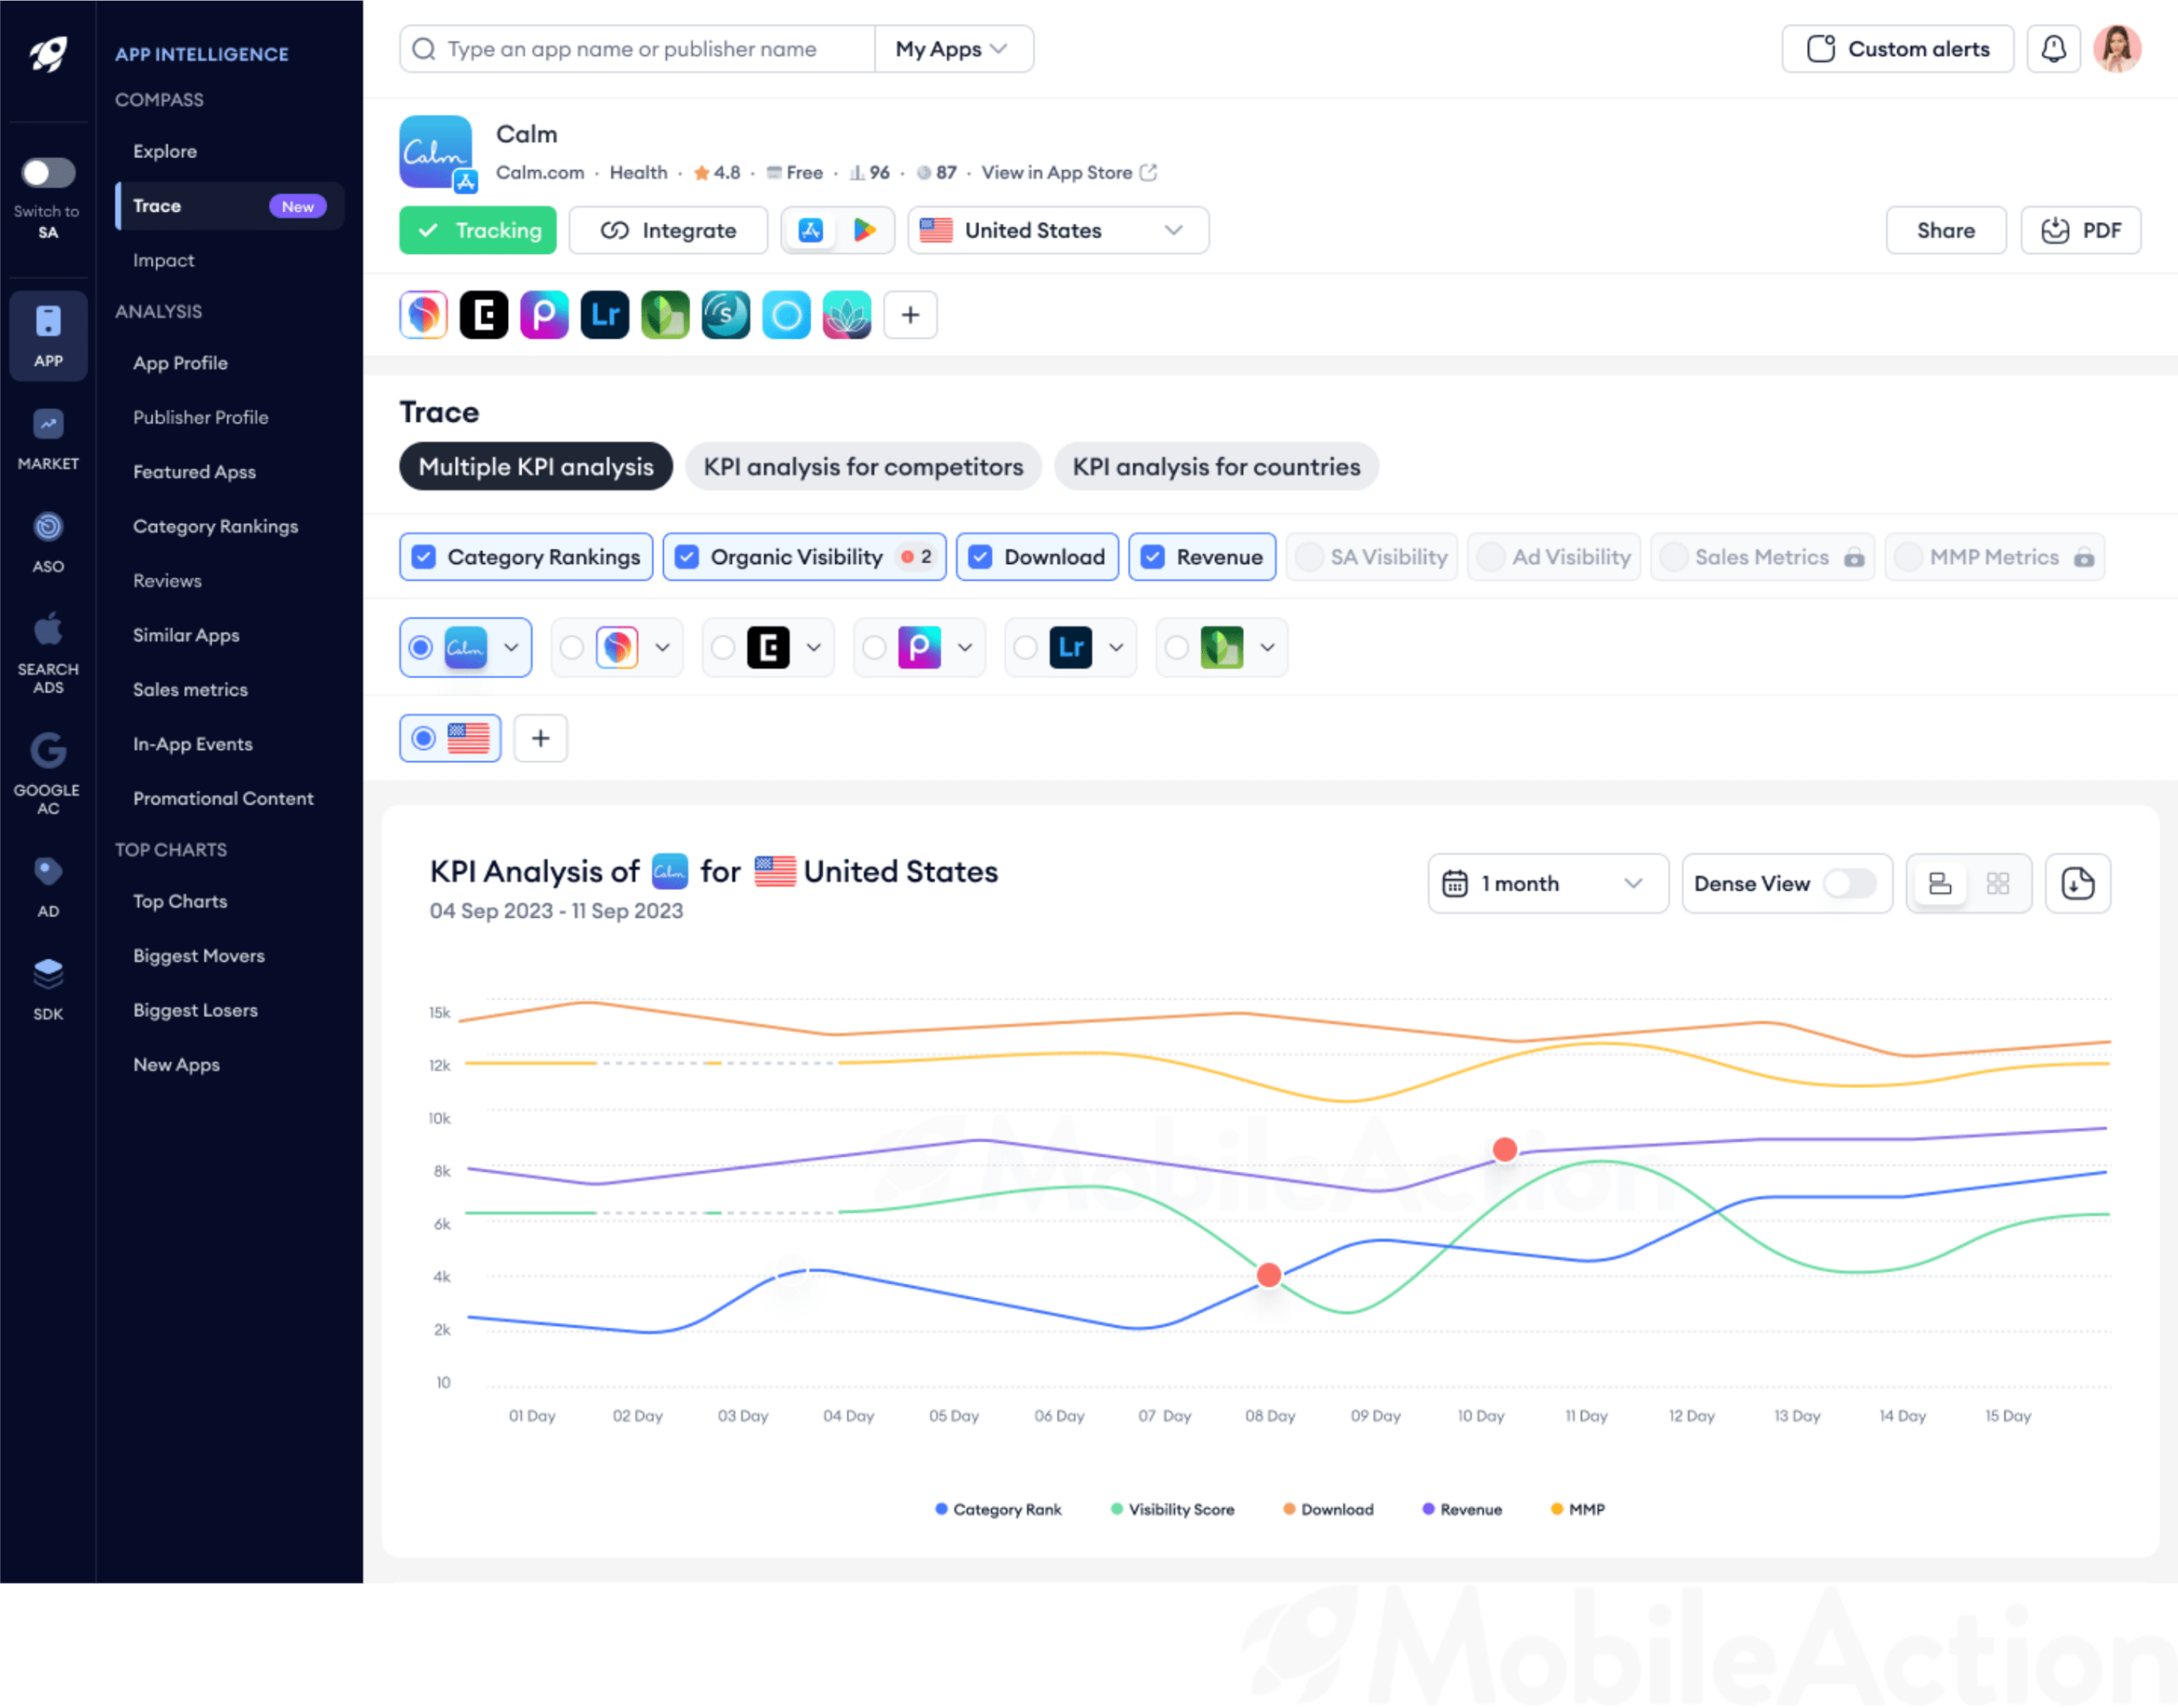The height and width of the screenshot is (1708, 2178).
Task: Click the pink P competitor app icon
Action: point(544,315)
